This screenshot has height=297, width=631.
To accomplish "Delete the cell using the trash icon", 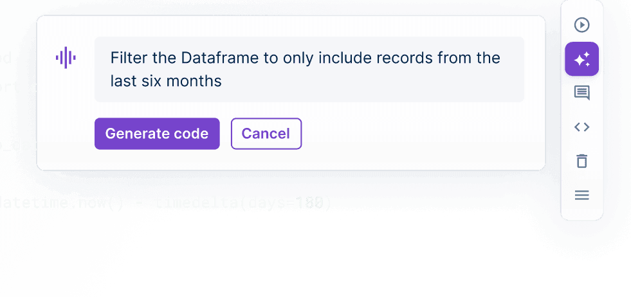I will [x=581, y=161].
